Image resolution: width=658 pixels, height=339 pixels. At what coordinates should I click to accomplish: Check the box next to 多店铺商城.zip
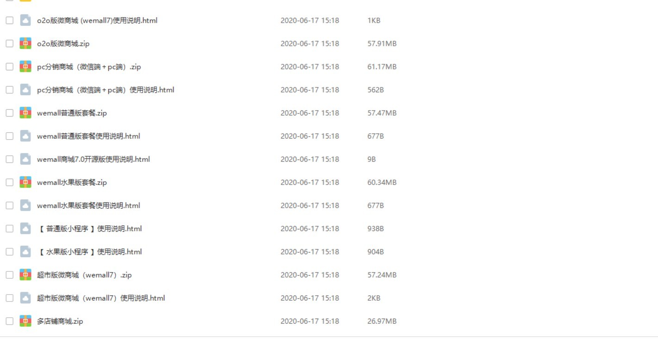click(9, 321)
